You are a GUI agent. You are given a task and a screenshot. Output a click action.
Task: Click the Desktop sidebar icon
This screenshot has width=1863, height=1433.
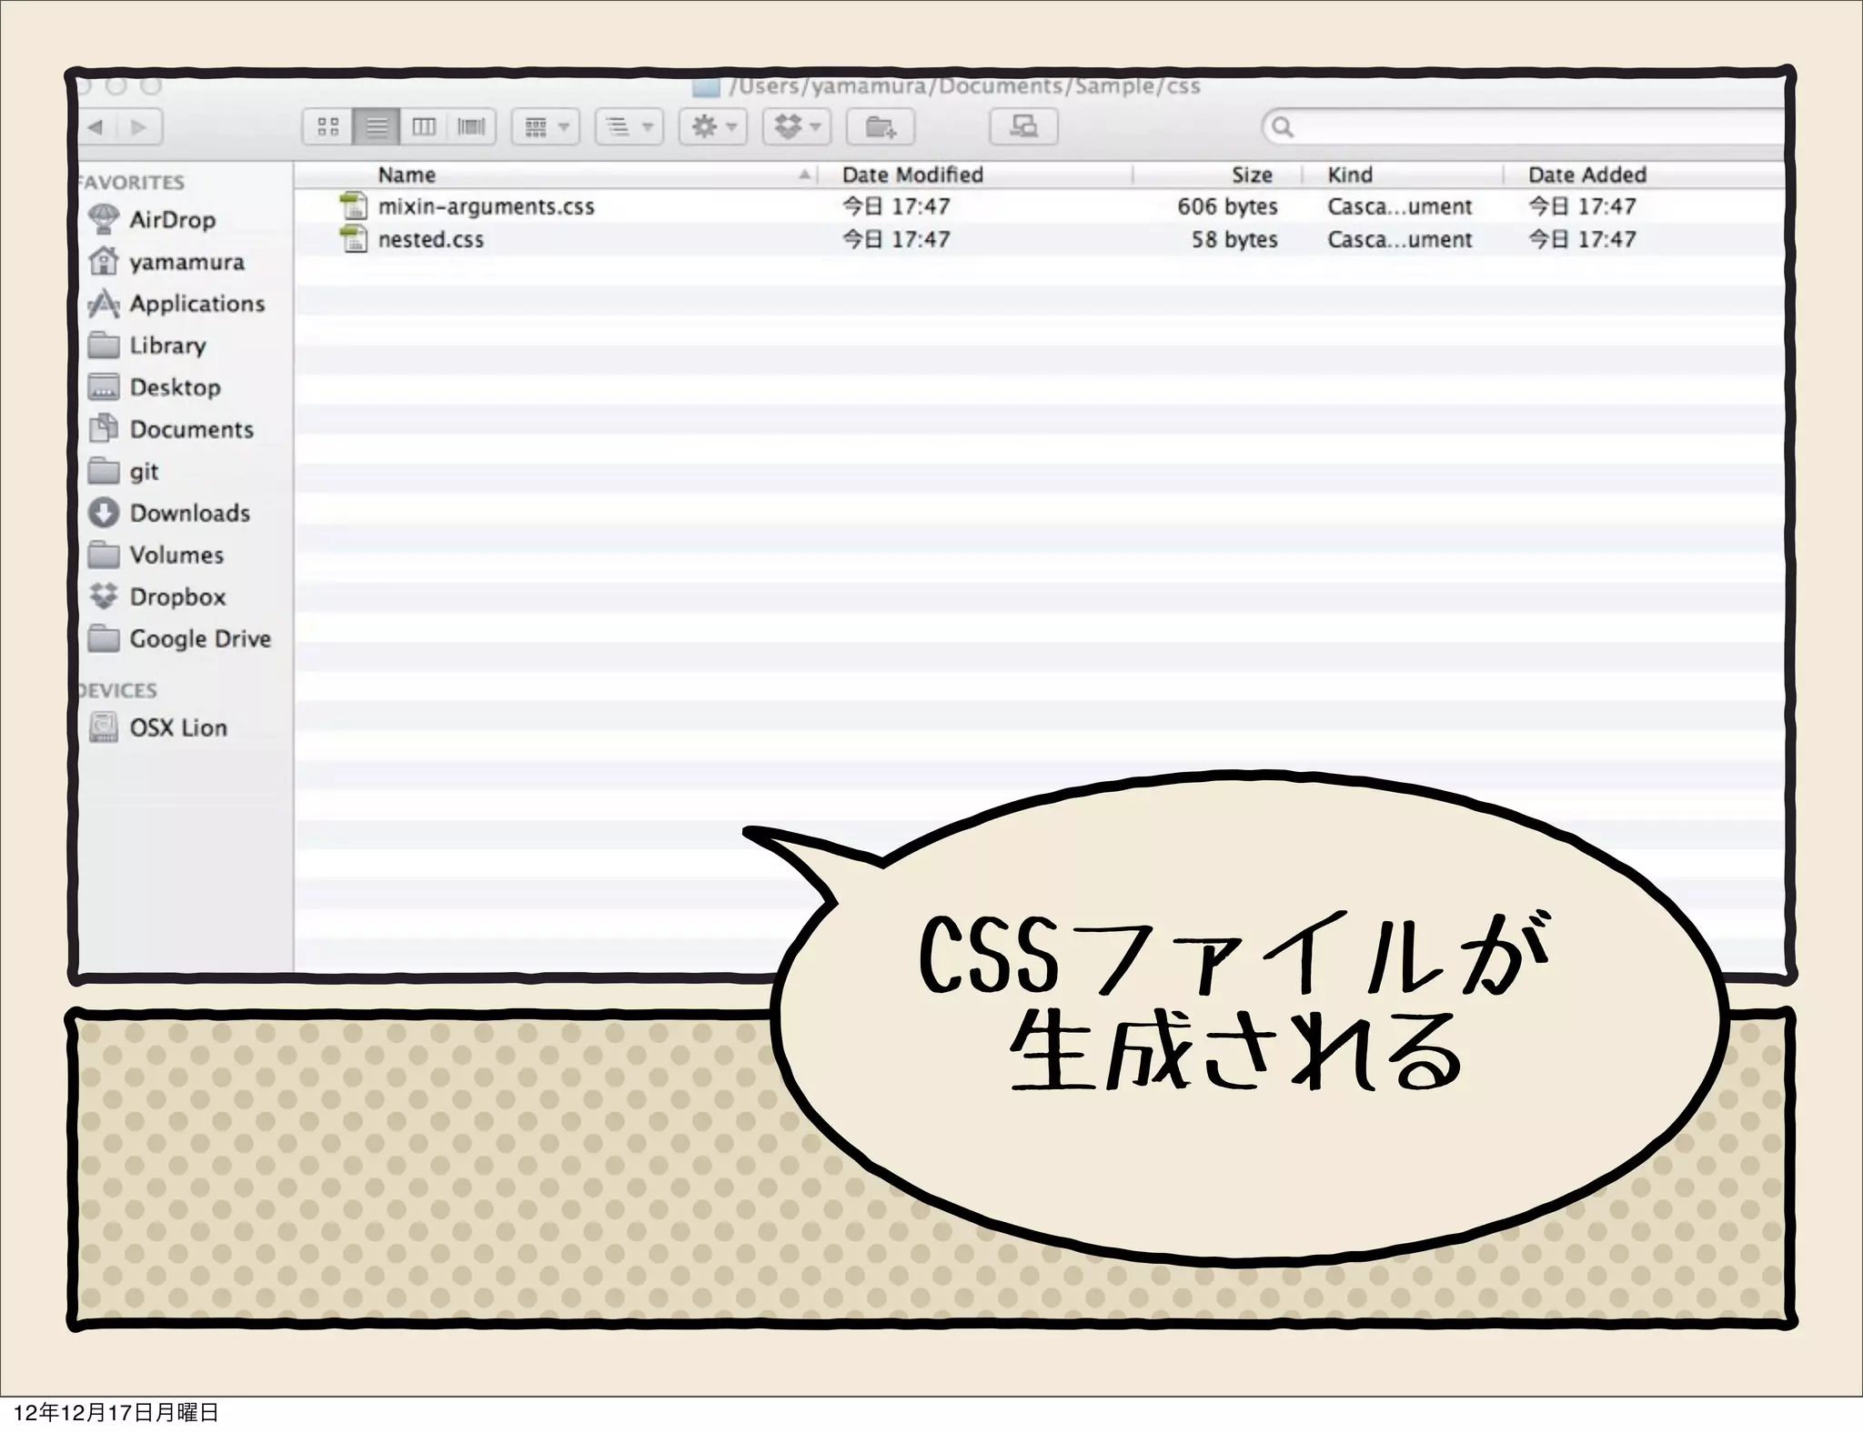104,387
